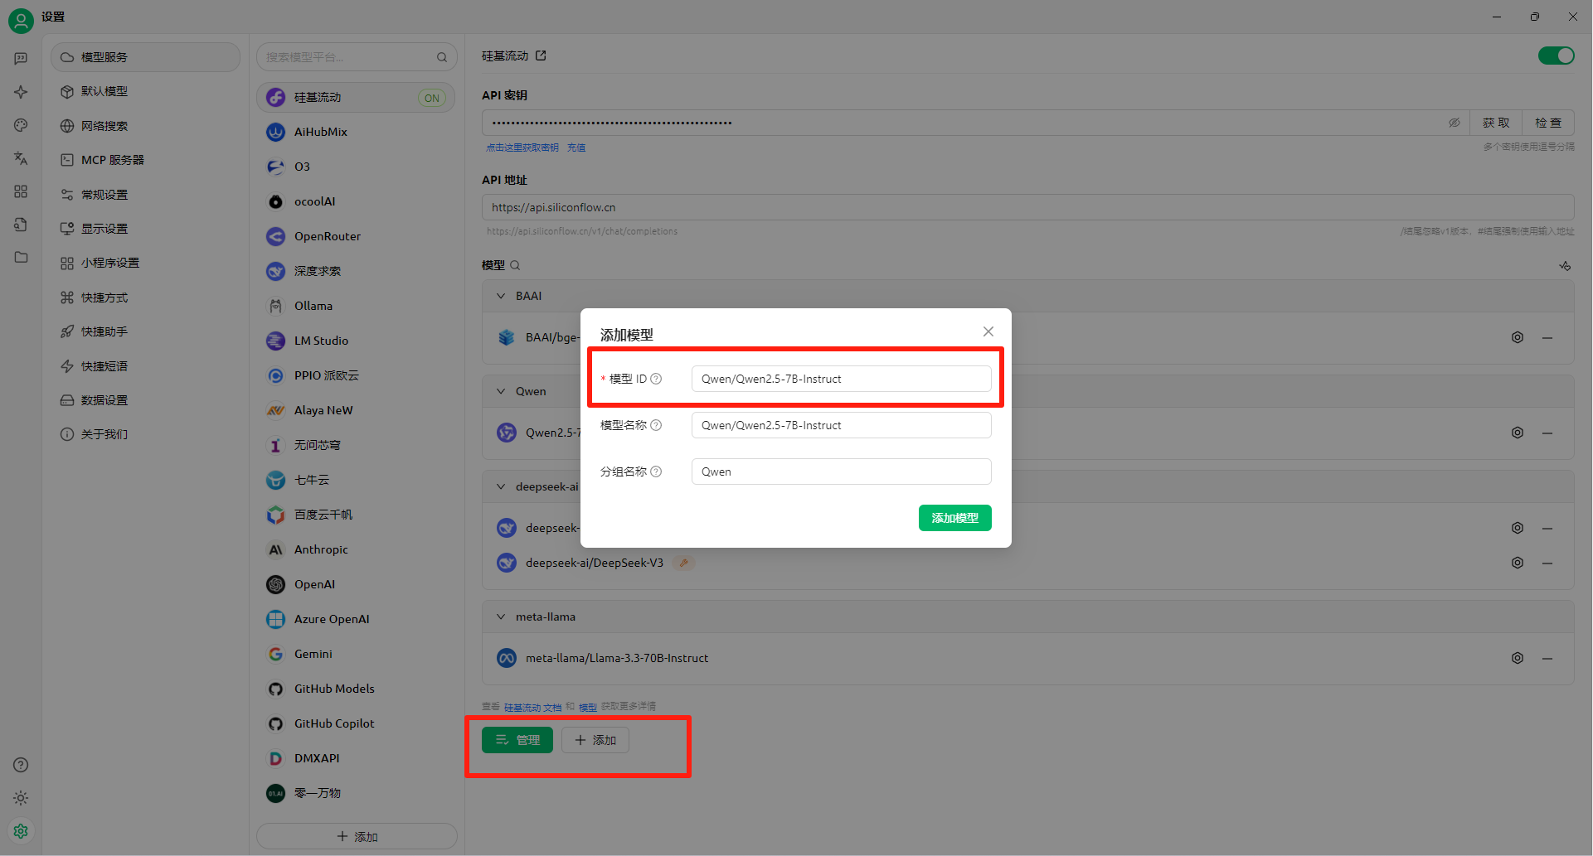Collapse the BAAI model group
This screenshot has width=1593, height=856.
click(x=501, y=296)
